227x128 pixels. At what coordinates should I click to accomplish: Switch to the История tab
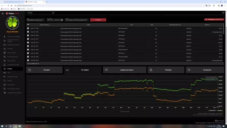(x=44, y=70)
